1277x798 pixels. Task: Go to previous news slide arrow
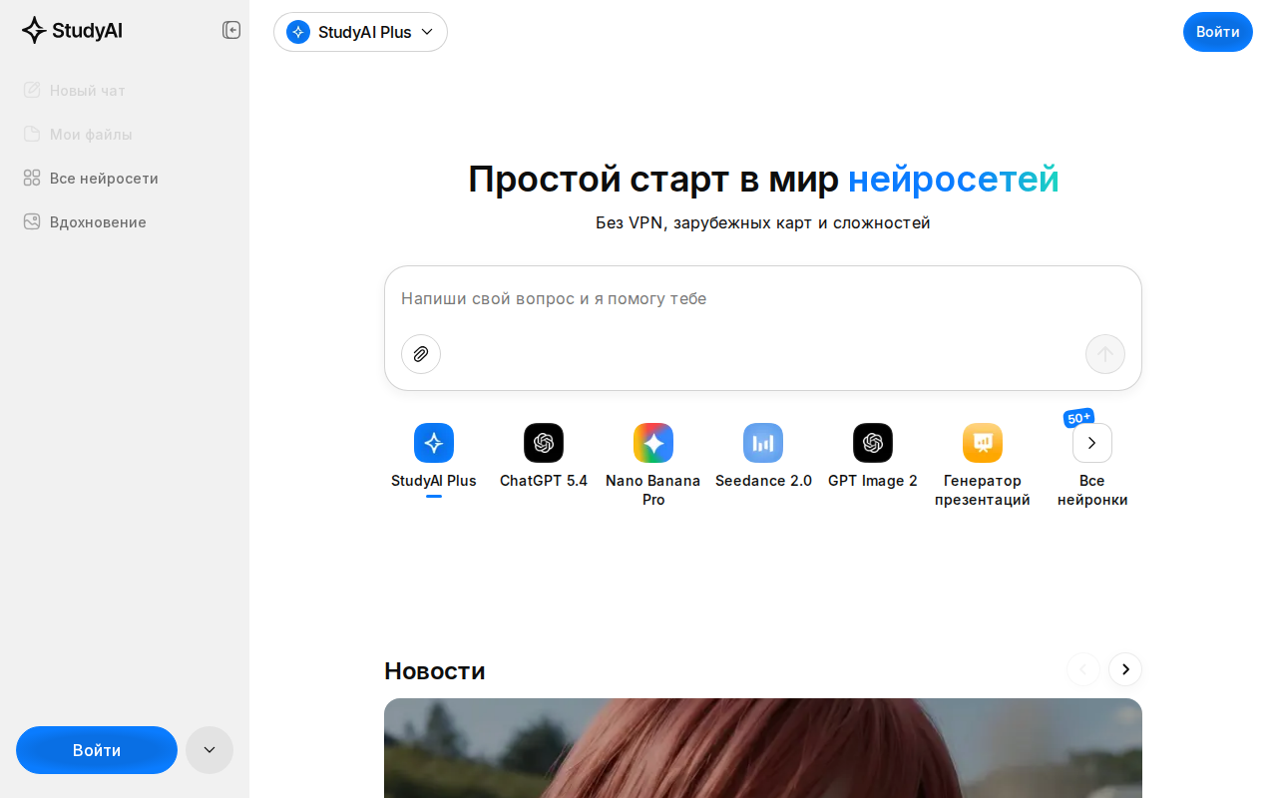click(x=1083, y=669)
